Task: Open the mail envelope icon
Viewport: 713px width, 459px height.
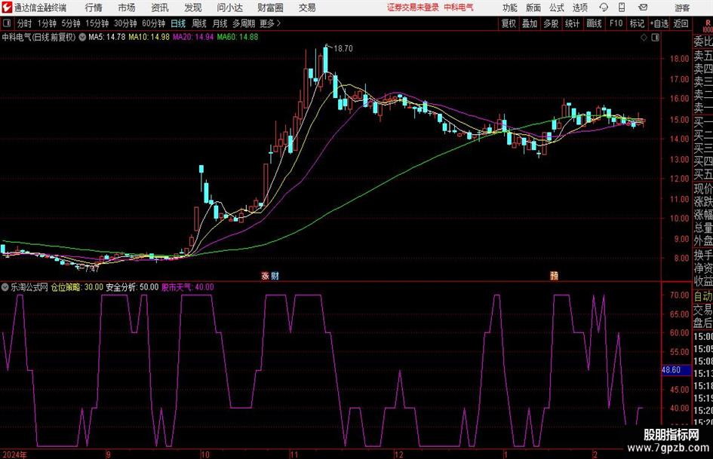Action: point(643,8)
